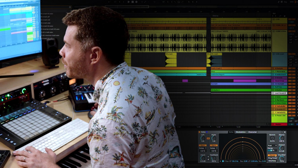The height and width of the screenshot is (168, 298).
Task: Unfold the 9 Arcade track arrow
Action: (x=273, y=78)
